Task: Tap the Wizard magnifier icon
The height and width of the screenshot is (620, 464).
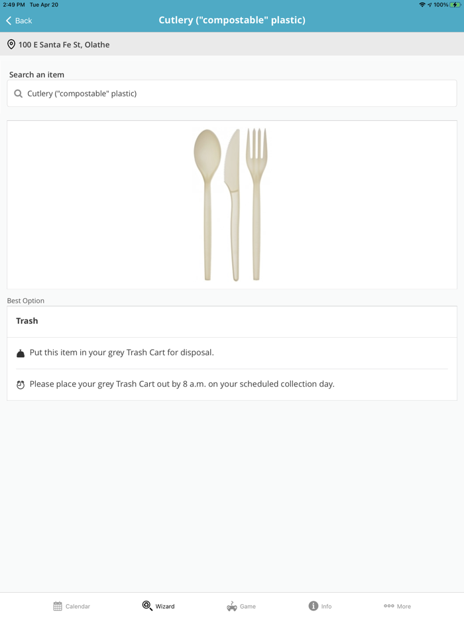Action: [147, 605]
